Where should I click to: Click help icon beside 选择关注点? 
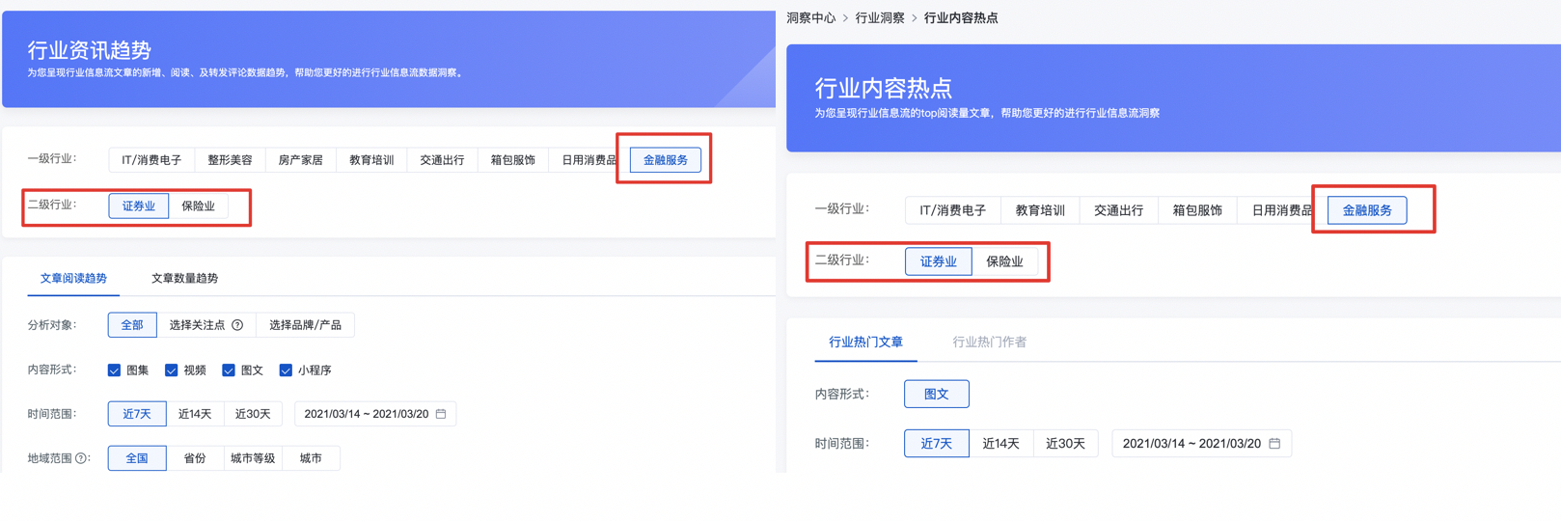click(237, 325)
